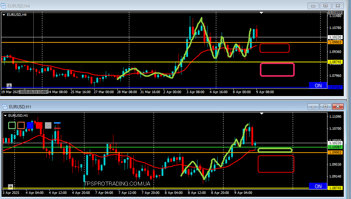This screenshot has width=351, height=199.
Task: Click the 1.09903 orange price label on H4
Action: pos(335,42)
